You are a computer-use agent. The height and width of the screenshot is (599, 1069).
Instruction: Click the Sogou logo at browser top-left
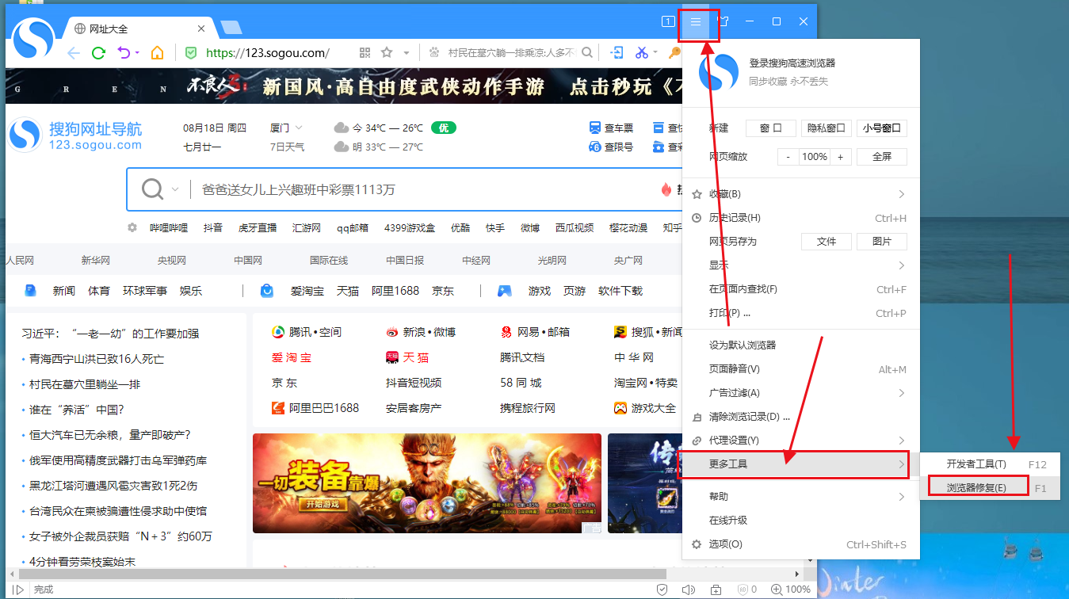click(33, 37)
